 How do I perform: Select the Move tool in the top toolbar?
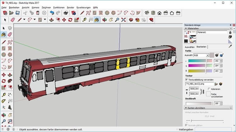pyautogui.click(x=64, y=20)
